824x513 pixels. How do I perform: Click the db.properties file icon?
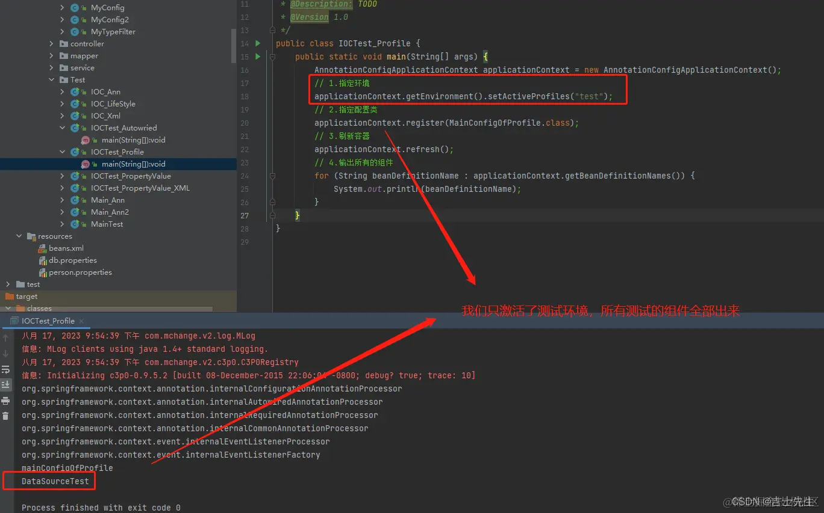coord(43,260)
